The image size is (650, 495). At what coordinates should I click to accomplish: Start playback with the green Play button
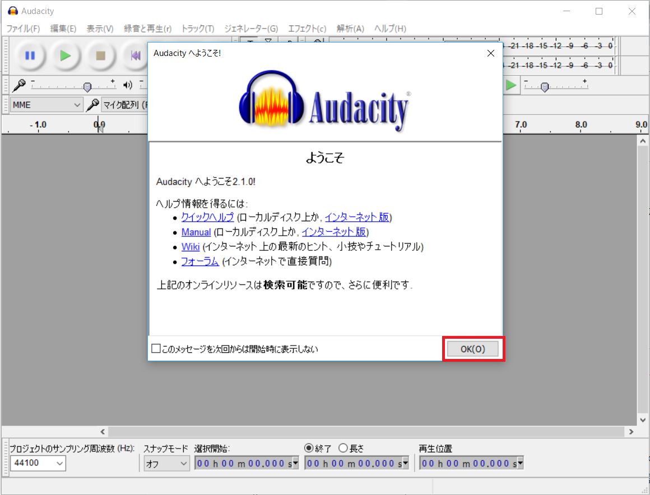pyautogui.click(x=65, y=55)
